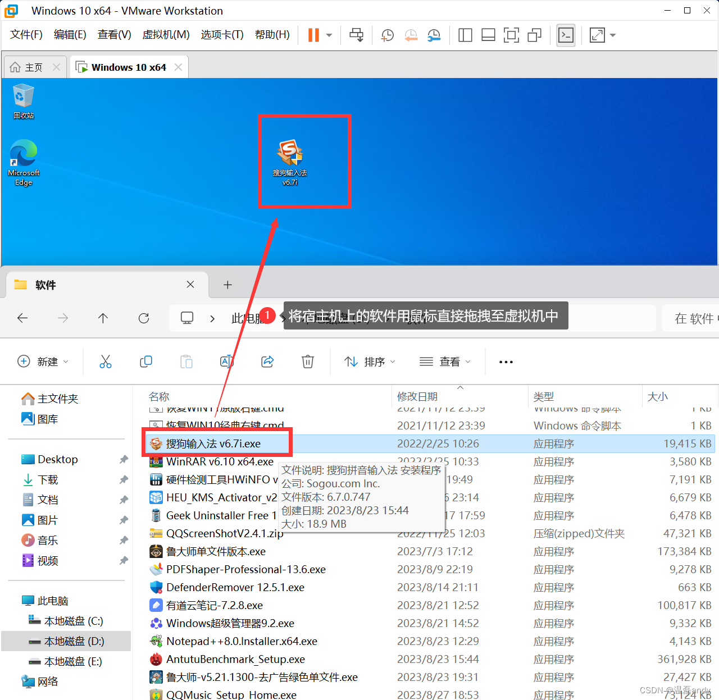Revert the VM to the previous snapshot

pyautogui.click(x=411, y=35)
